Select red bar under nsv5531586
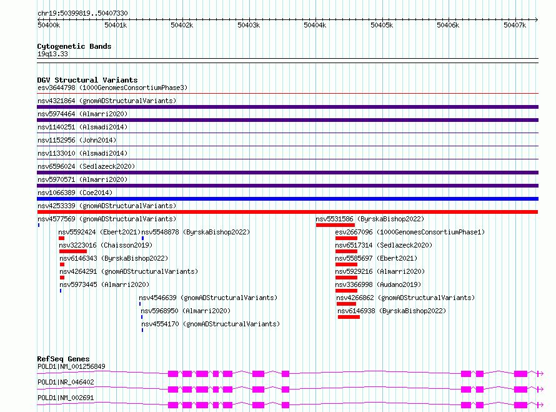Screen dimensions: 556x412 click(335, 225)
